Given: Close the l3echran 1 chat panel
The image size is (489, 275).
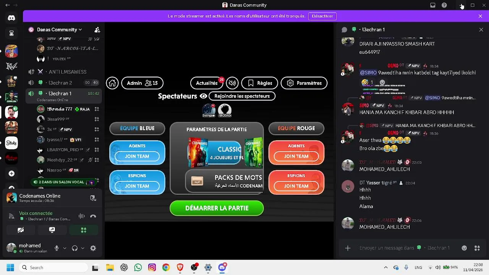Looking at the screenshot, I should [481, 30].
